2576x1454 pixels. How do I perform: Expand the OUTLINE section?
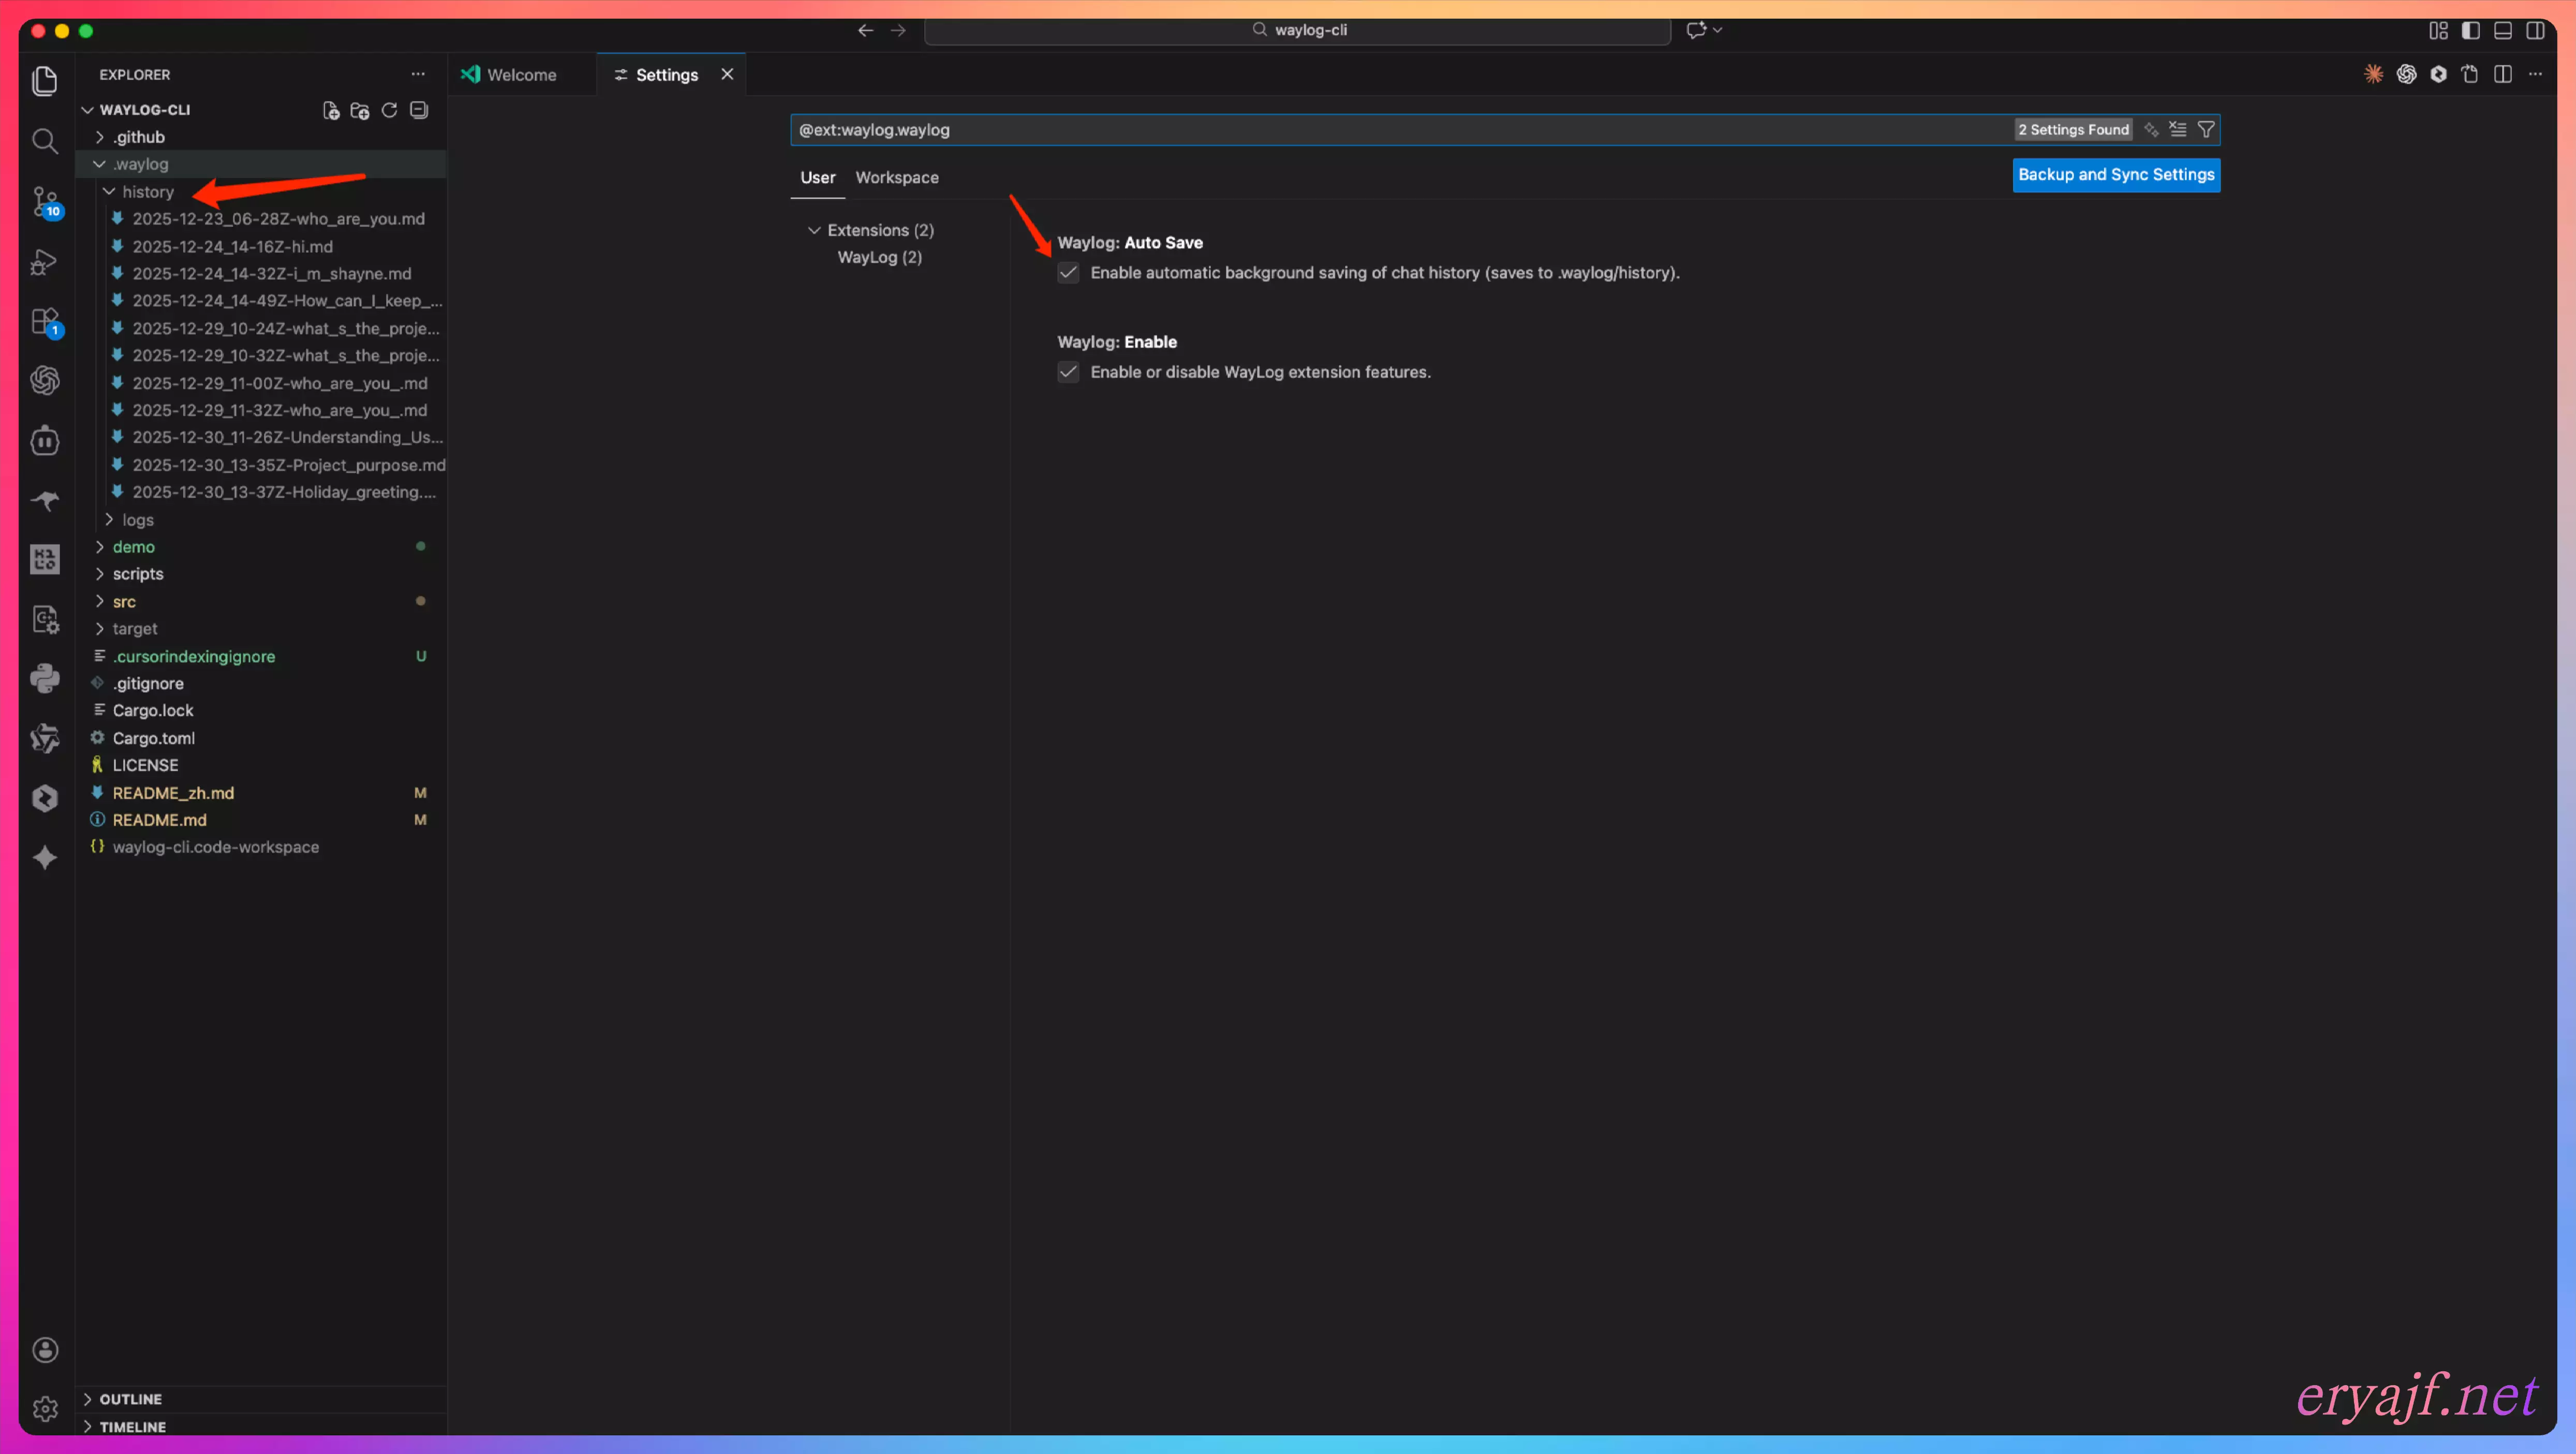click(x=130, y=1399)
